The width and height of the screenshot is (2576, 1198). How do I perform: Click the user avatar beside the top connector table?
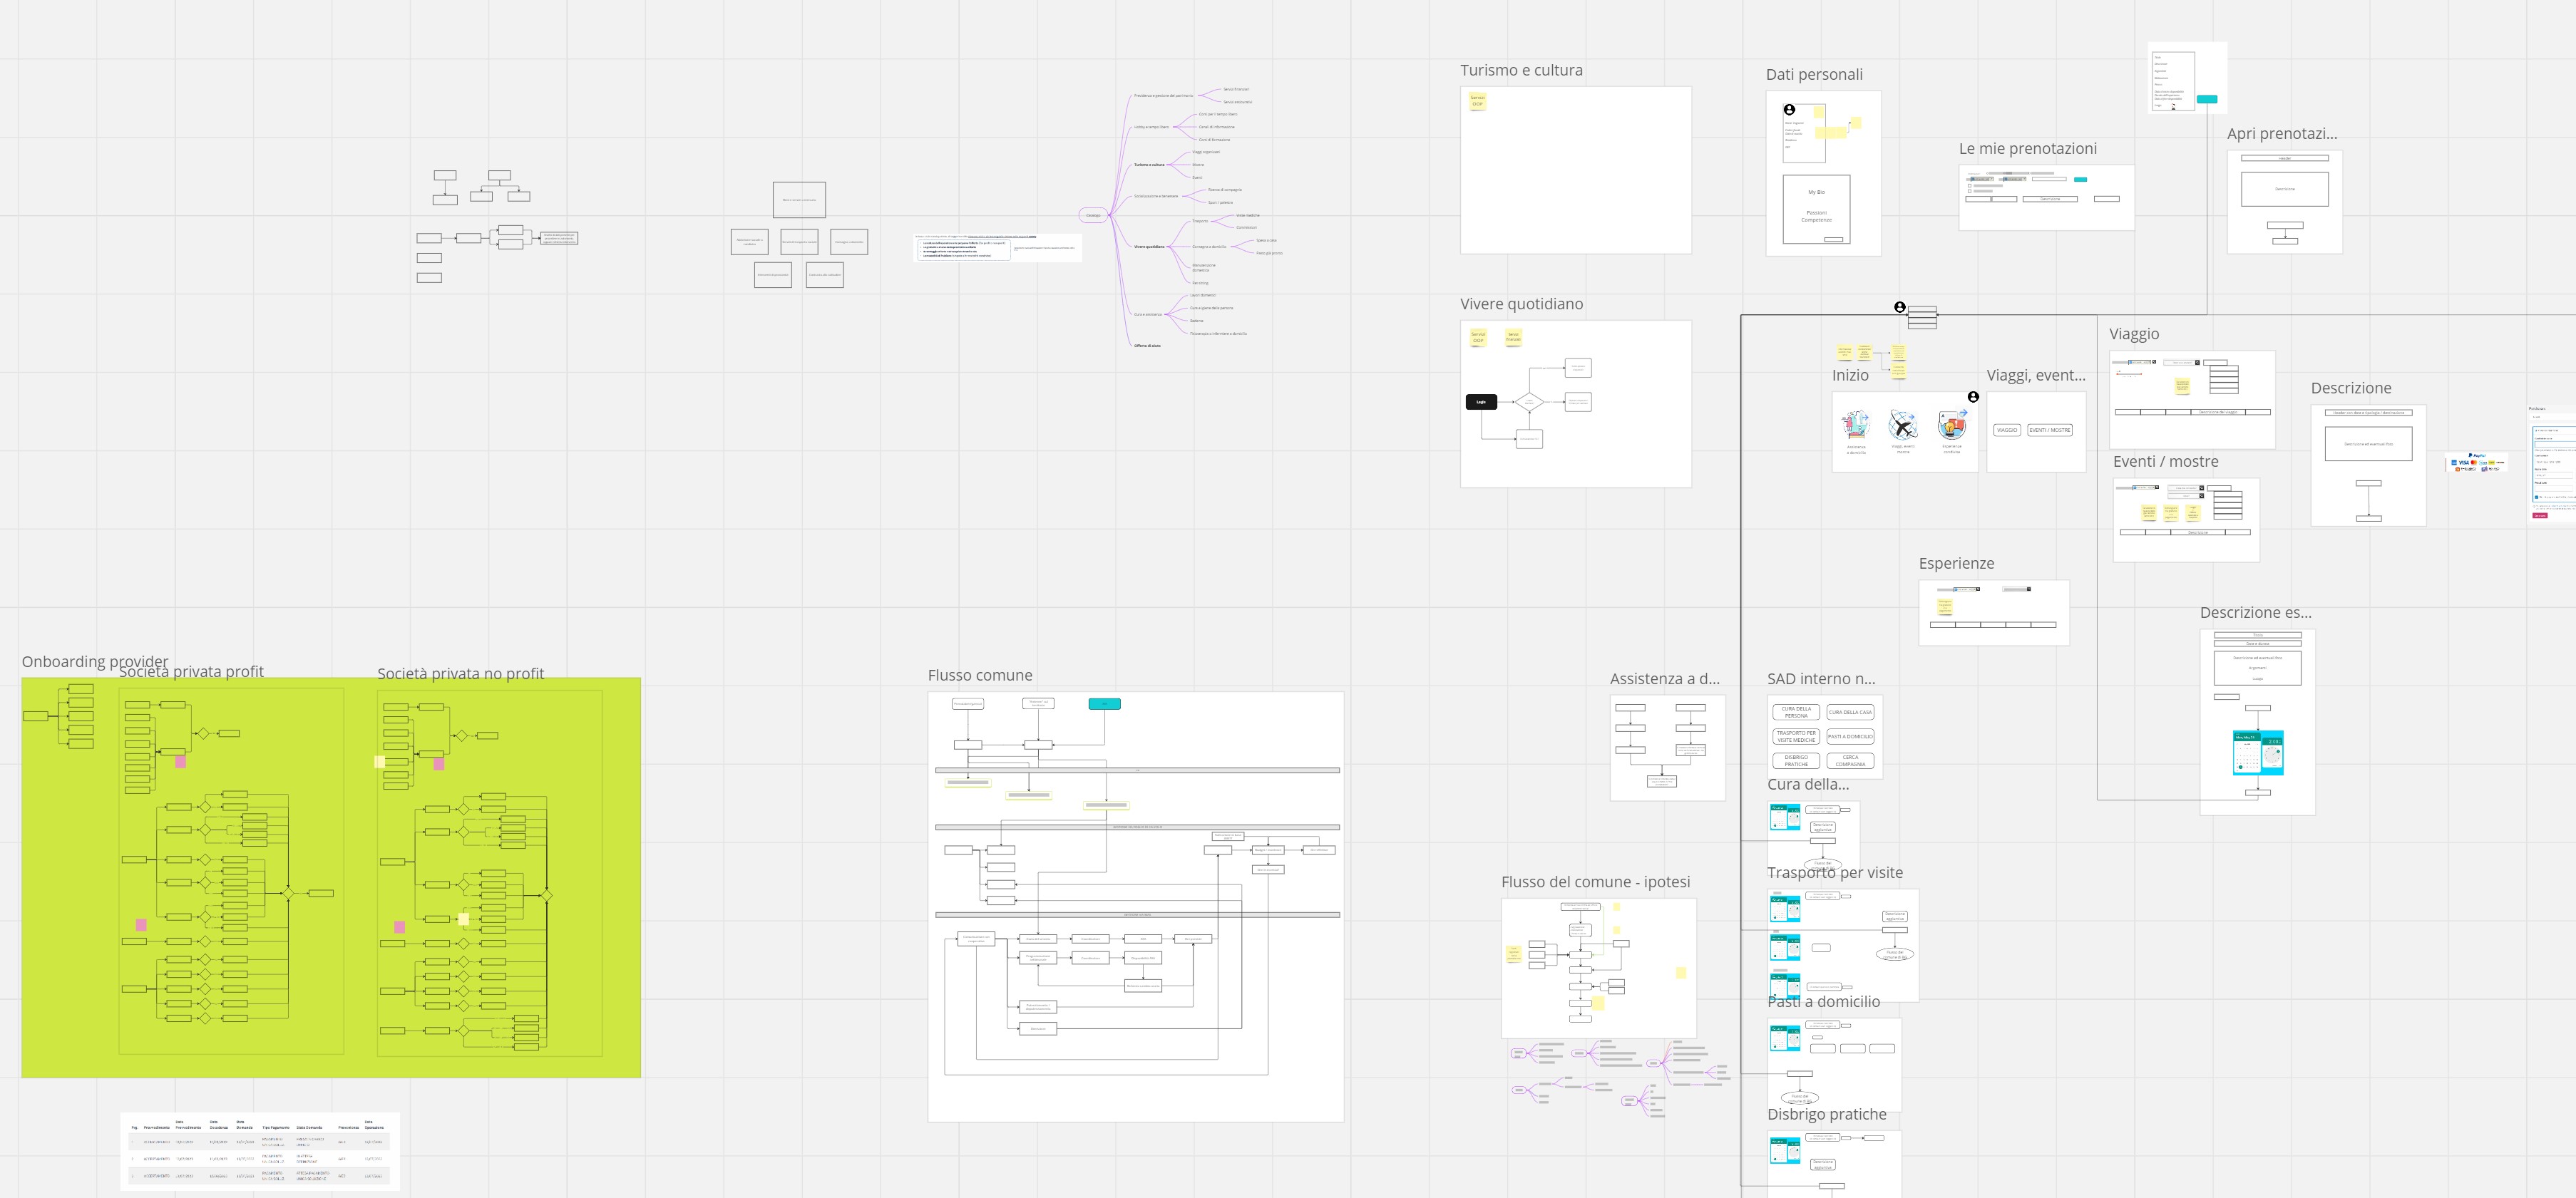tap(1899, 308)
